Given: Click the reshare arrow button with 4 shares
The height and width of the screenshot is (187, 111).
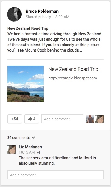Looking at the screenshot, I should pos(32,119).
